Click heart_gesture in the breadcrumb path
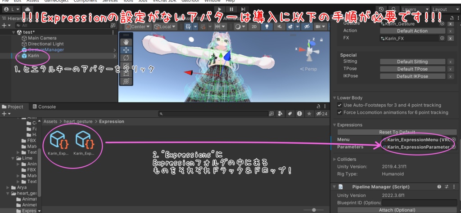461x213 pixels. 78,121
